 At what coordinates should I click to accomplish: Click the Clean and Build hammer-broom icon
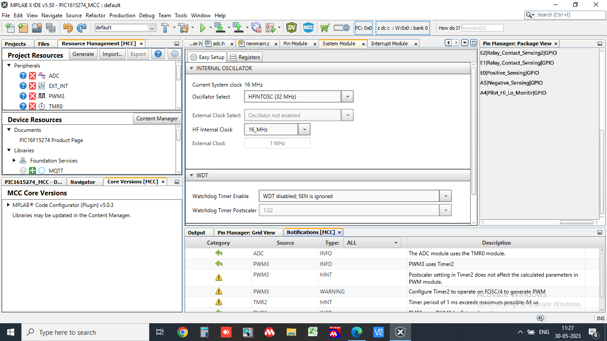point(183,28)
